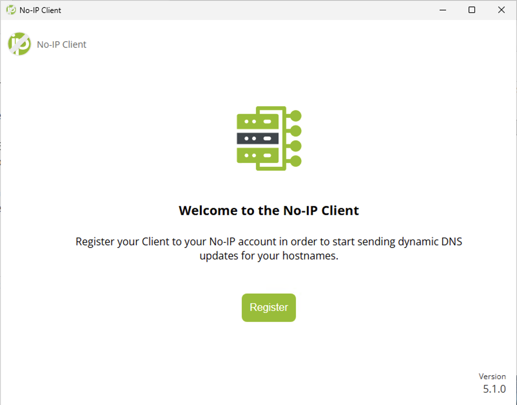This screenshot has width=517, height=405.
Task: Click the "Welcome to the No-IP Client" heading
Action: click(x=269, y=211)
